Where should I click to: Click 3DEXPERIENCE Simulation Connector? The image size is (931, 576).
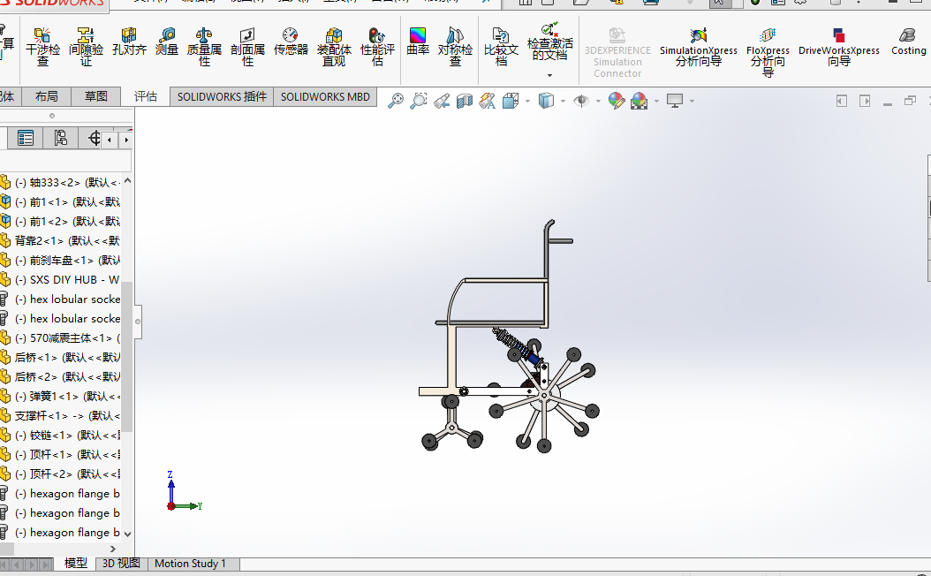click(617, 52)
